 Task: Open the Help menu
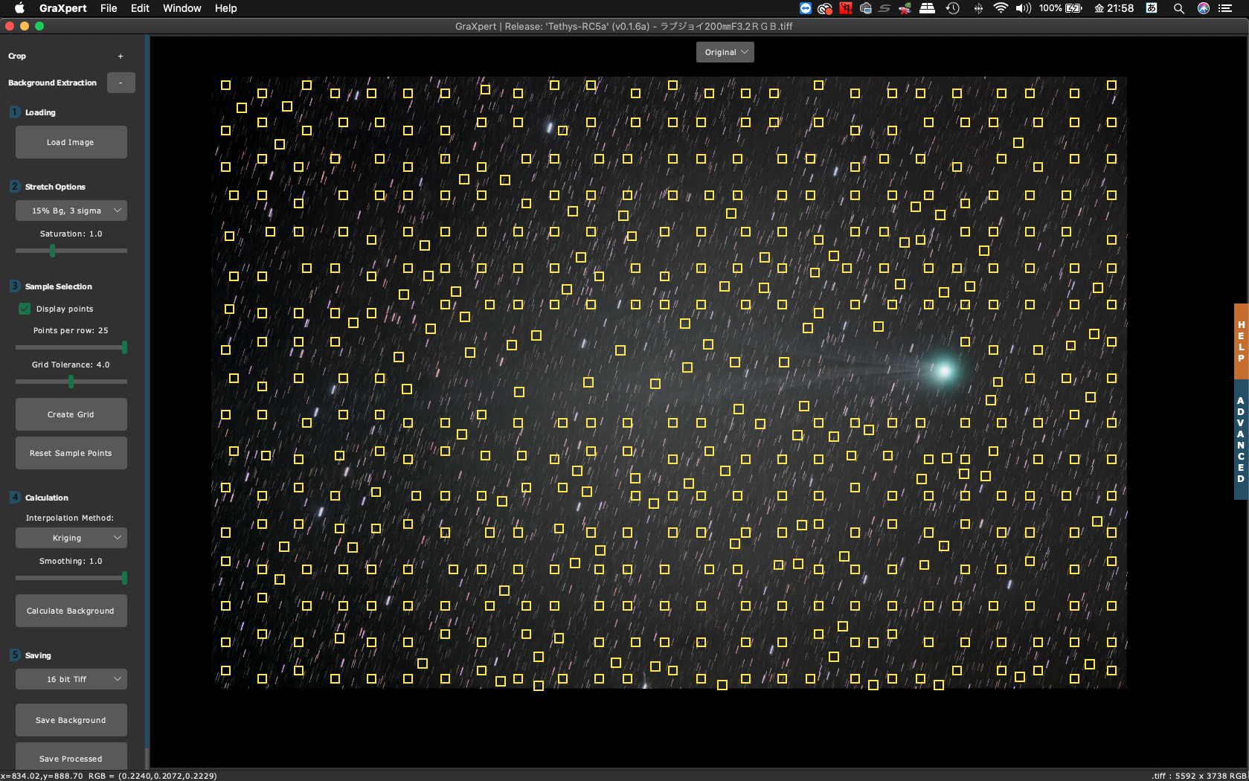tap(225, 8)
